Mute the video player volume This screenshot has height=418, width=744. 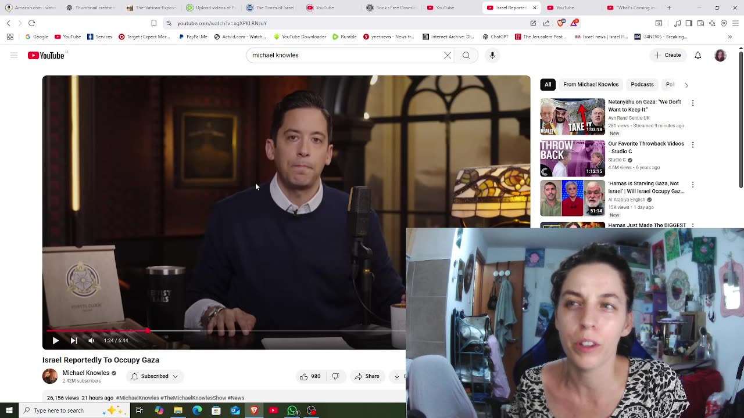click(91, 341)
